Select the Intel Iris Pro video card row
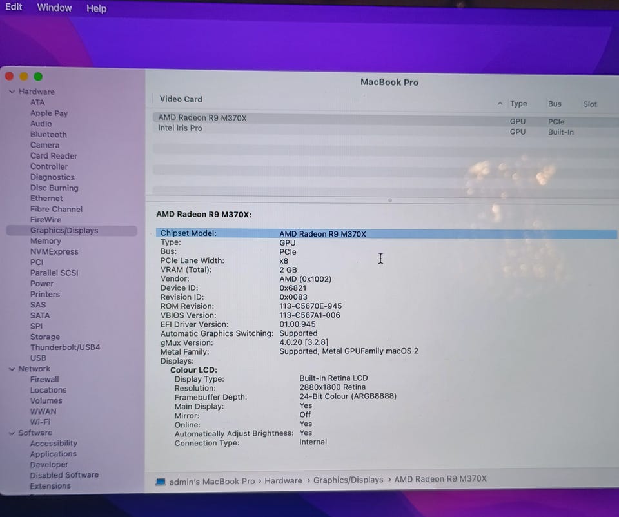The image size is (619, 517). point(386,130)
